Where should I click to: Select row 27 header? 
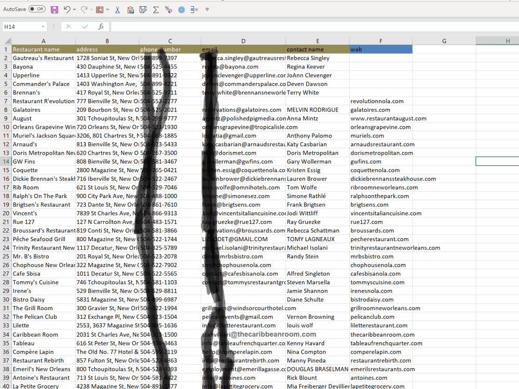click(6, 273)
